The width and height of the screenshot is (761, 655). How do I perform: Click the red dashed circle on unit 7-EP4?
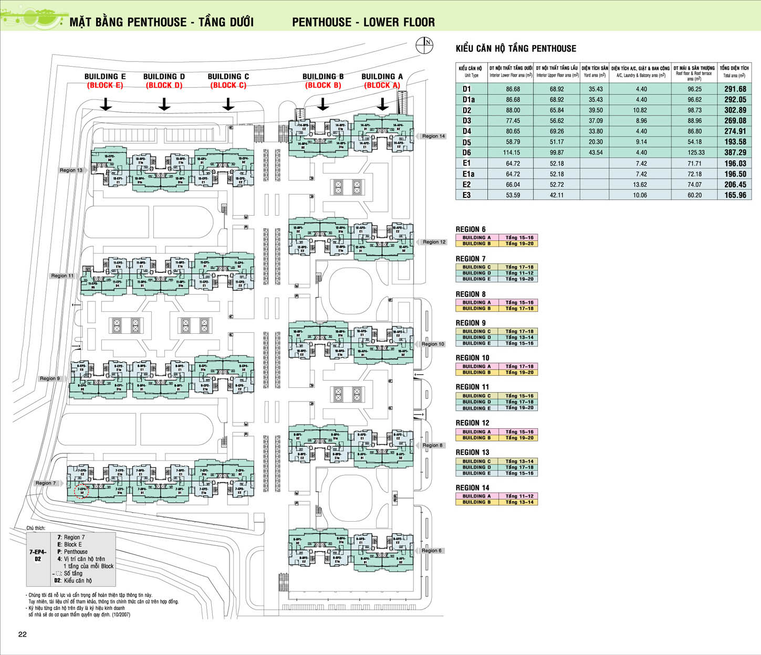tap(82, 491)
